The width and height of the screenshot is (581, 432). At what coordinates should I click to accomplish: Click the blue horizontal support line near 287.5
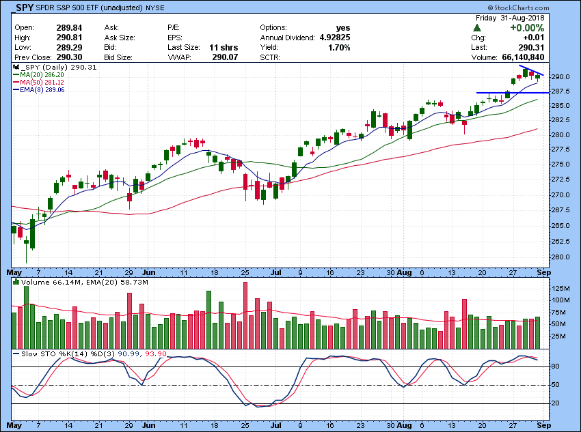(x=513, y=92)
